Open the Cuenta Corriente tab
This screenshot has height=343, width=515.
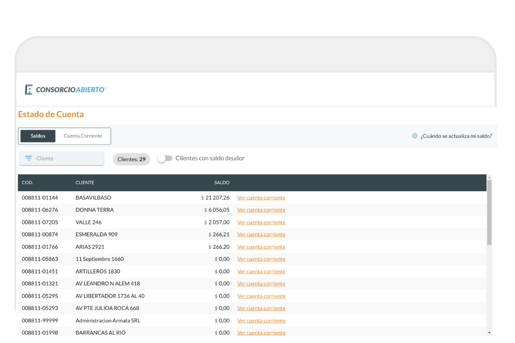tap(82, 136)
